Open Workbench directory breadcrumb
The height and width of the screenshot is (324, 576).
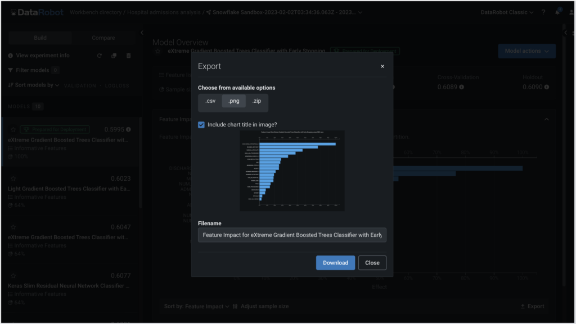96,12
